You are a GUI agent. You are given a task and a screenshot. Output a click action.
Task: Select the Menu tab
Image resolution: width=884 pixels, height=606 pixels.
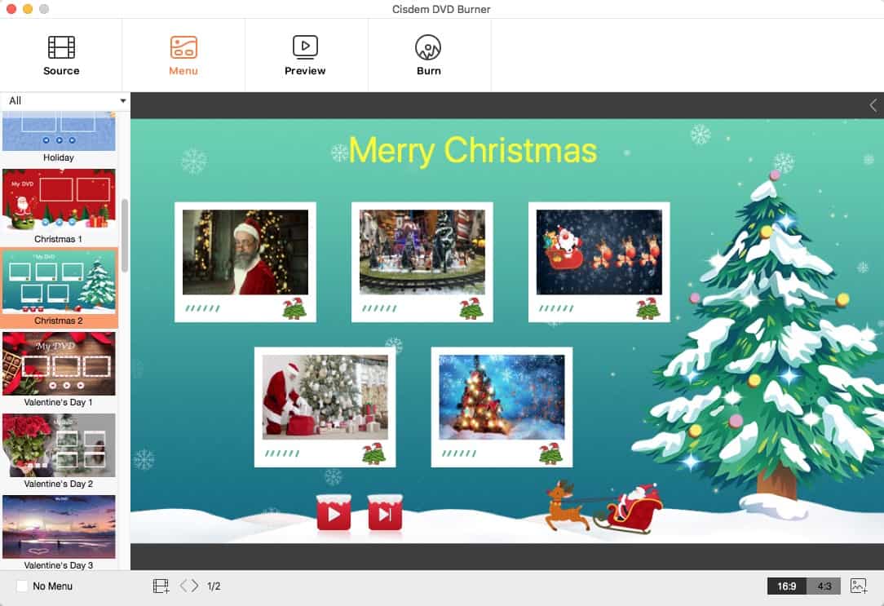(183, 55)
